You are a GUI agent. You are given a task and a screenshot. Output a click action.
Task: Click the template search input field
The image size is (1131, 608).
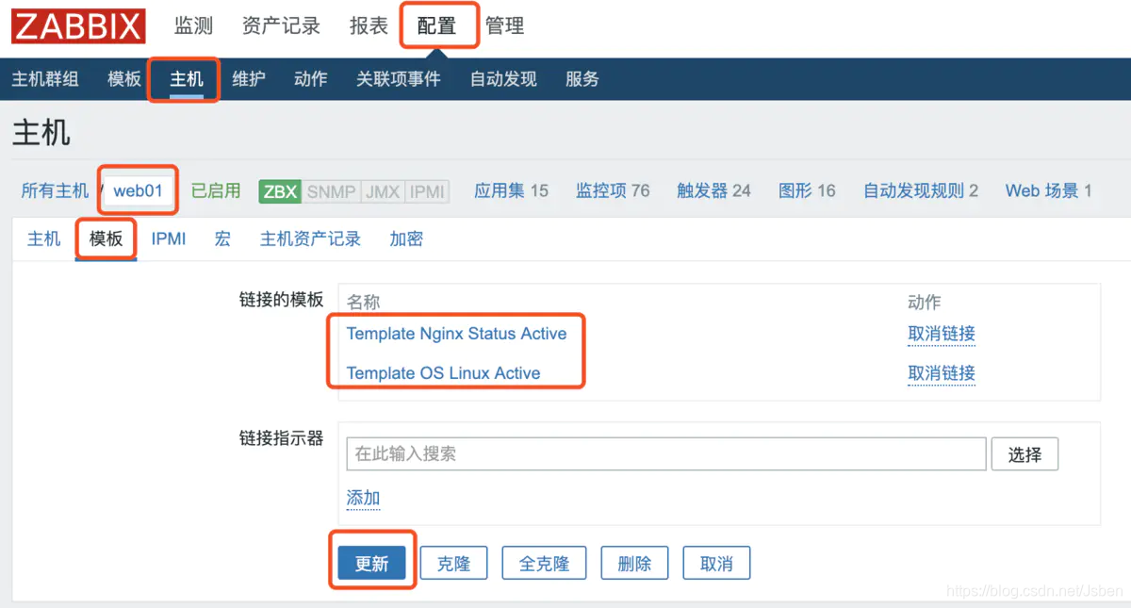(x=666, y=453)
